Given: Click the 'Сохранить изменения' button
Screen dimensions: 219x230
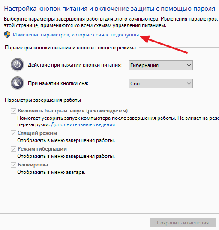Looking at the screenshot, I should [183, 223].
